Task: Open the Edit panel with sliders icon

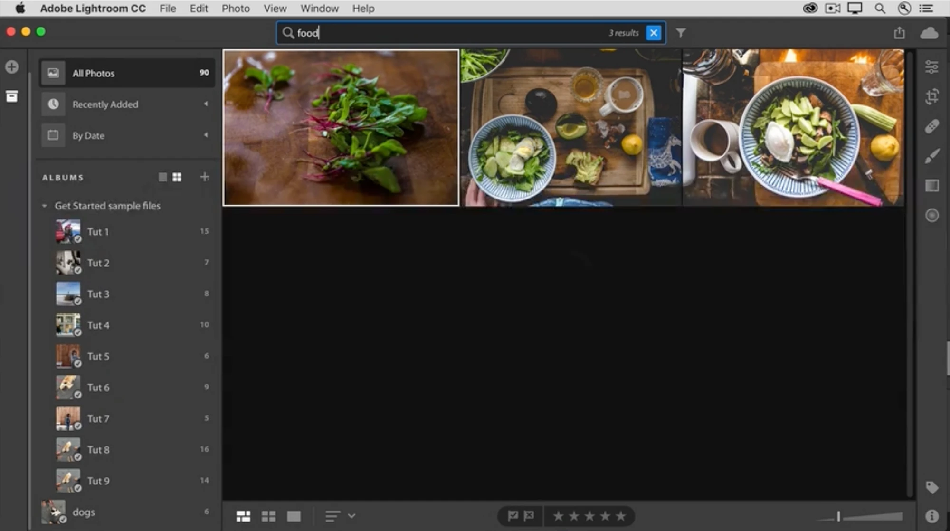Action: click(932, 66)
